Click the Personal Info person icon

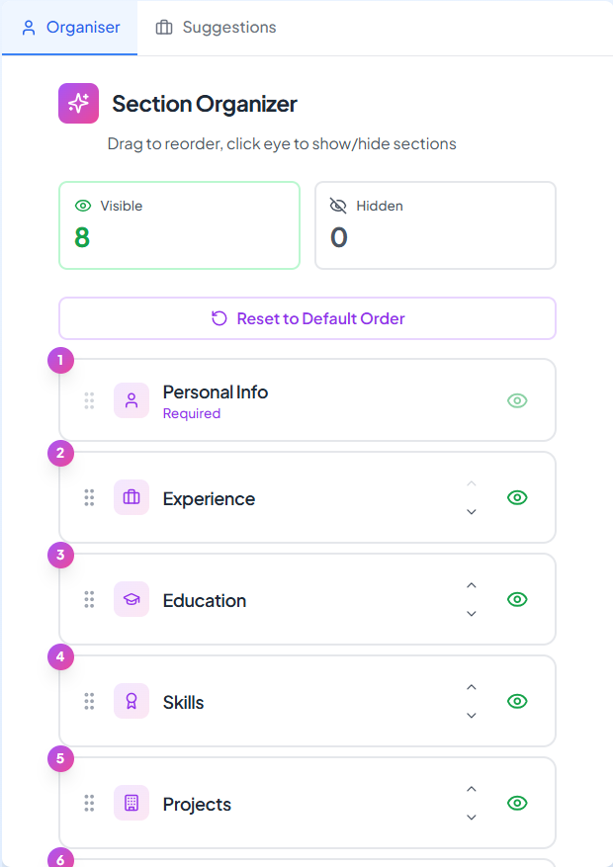[131, 400]
